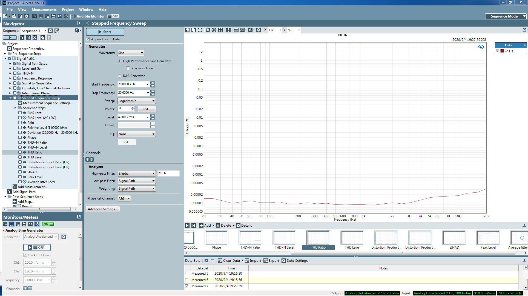528x296 pixels.
Task: Open project settings gear in main toolbar
Action: coord(27,16)
